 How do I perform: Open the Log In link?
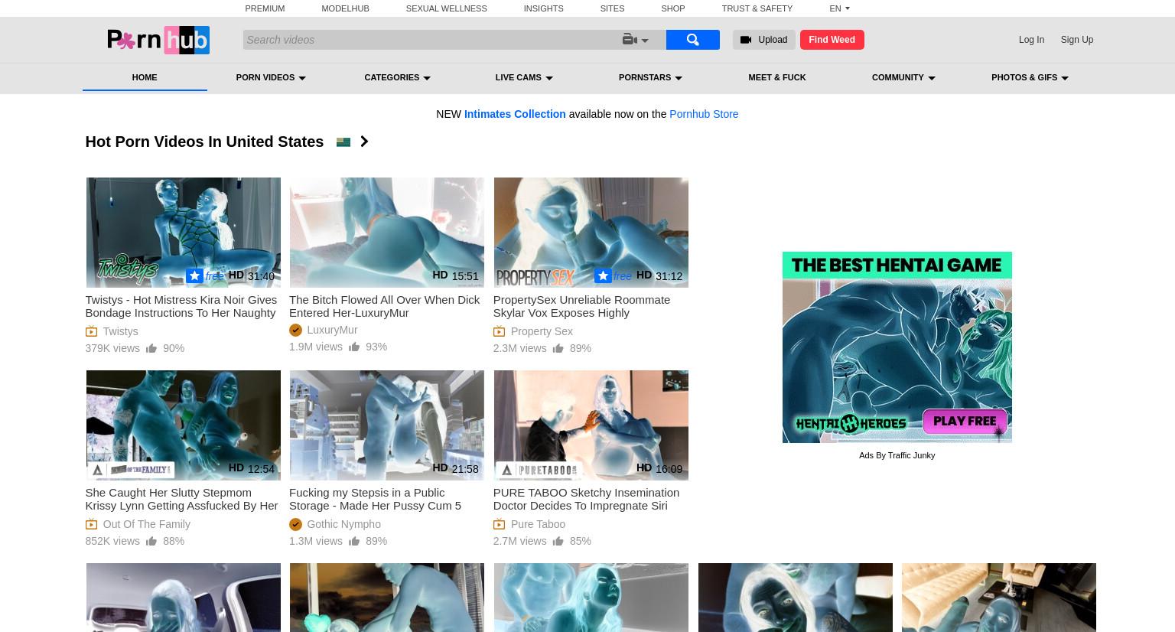pyautogui.click(x=1031, y=40)
